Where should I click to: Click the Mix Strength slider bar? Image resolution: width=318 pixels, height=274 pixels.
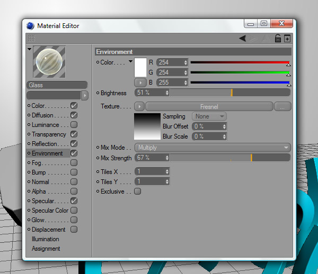[229, 158]
